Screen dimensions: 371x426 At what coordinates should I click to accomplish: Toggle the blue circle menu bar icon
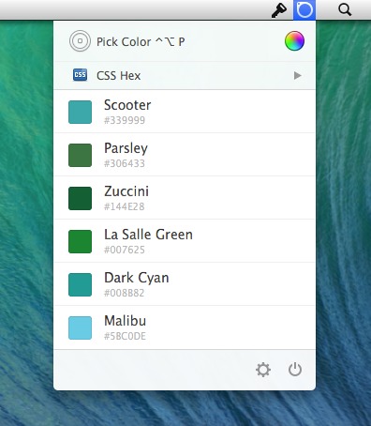click(304, 10)
